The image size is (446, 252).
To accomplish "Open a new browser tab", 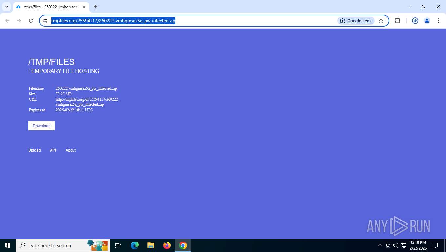I will [x=96, y=7].
